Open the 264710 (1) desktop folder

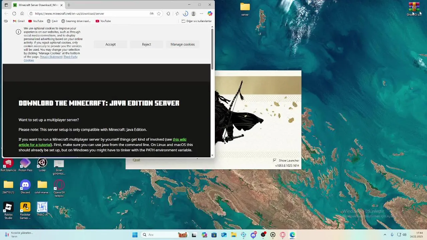coord(8,187)
